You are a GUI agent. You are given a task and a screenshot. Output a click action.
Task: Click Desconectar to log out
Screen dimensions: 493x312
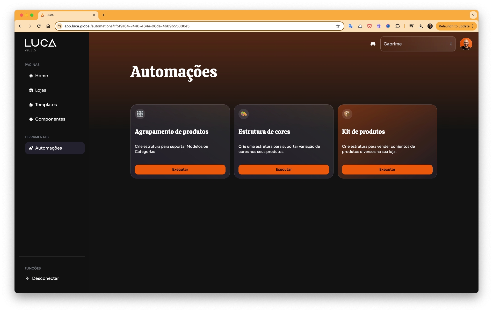point(45,278)
